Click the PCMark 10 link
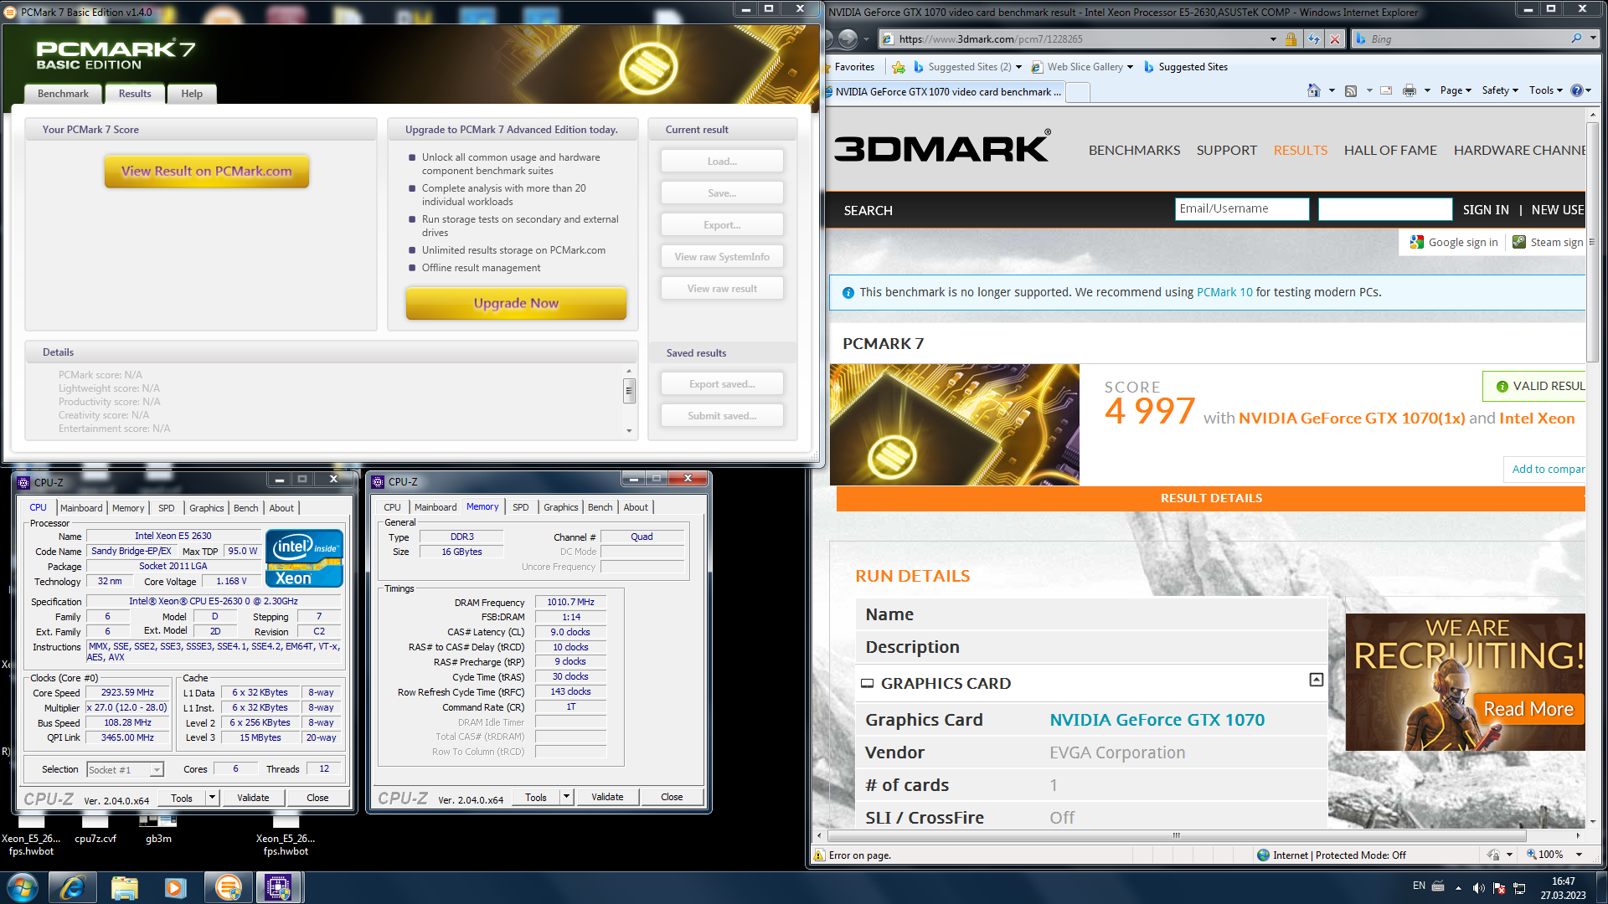Viewport: 1608px width, 904px height. click(x=1224, y=292)
